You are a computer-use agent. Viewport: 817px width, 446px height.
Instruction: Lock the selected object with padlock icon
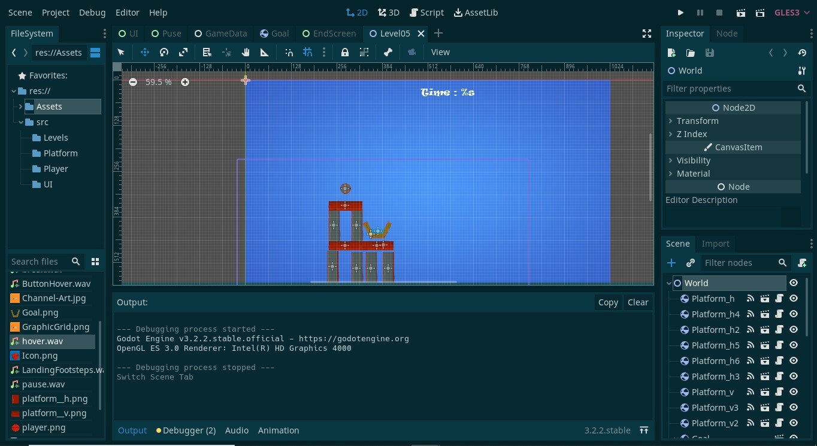pos(344,52)
